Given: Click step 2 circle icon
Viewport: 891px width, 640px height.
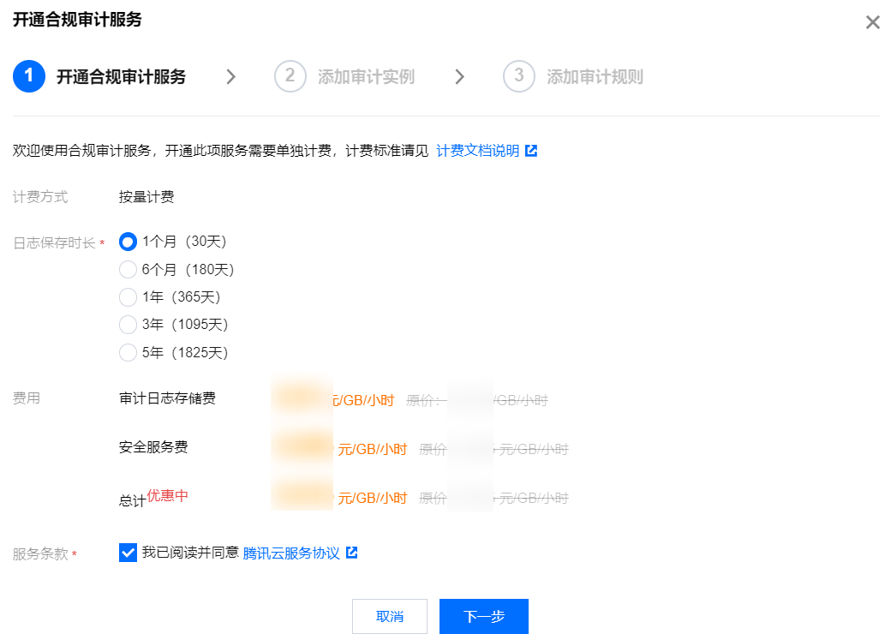Looking at the screenshot, I should tap(290, 75).
